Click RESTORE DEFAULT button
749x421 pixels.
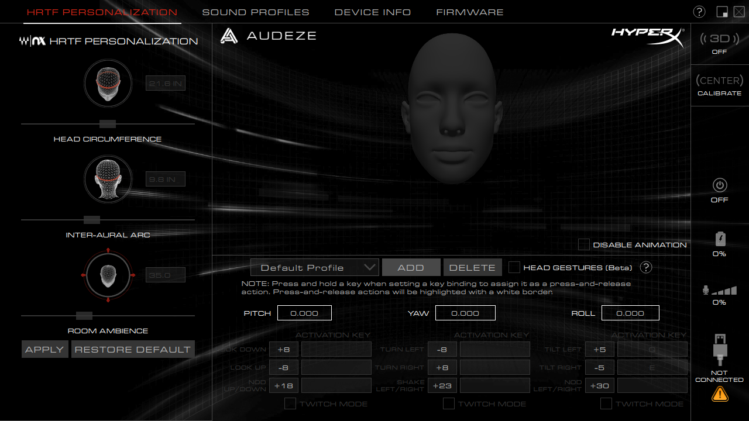click(133, 349)
